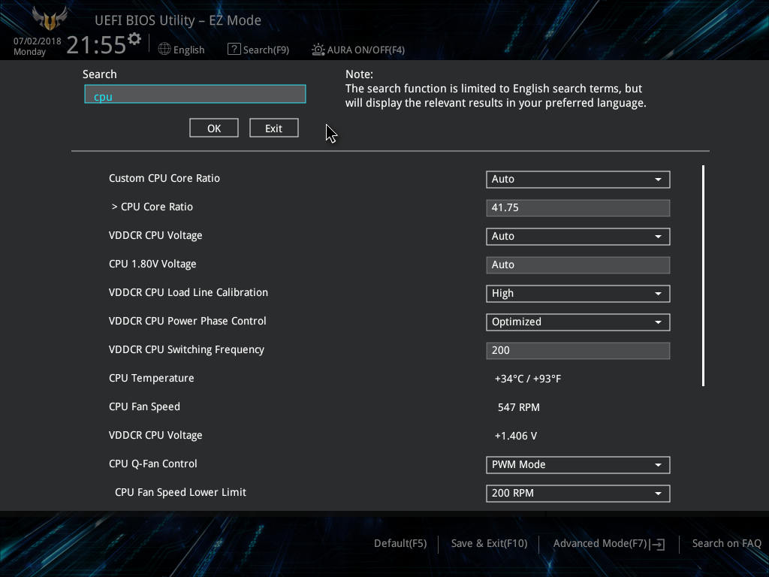Click the question mark Search icon

click(x=234, y=49)
